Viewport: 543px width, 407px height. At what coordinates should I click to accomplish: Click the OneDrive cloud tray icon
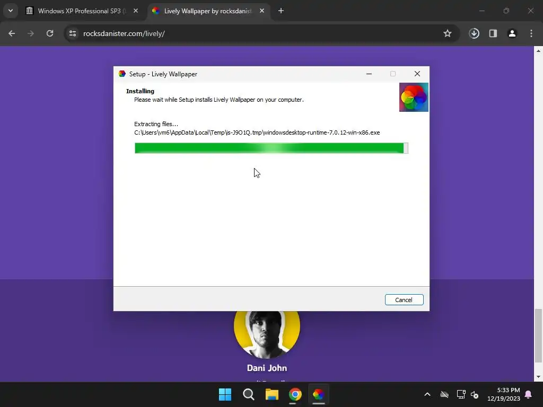444,394
